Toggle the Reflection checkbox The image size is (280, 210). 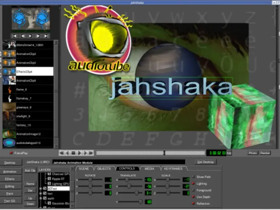coord(193,203)
